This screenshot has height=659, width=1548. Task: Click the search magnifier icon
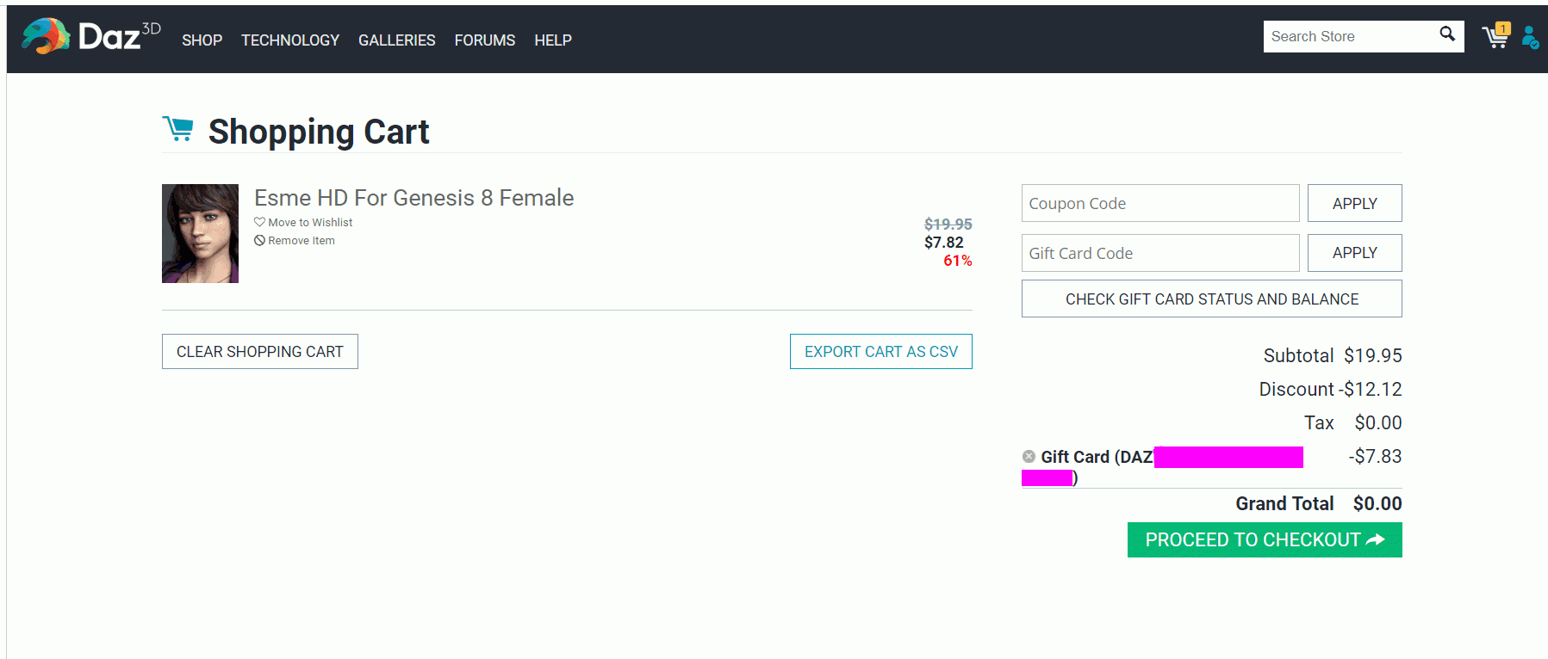1447,34
